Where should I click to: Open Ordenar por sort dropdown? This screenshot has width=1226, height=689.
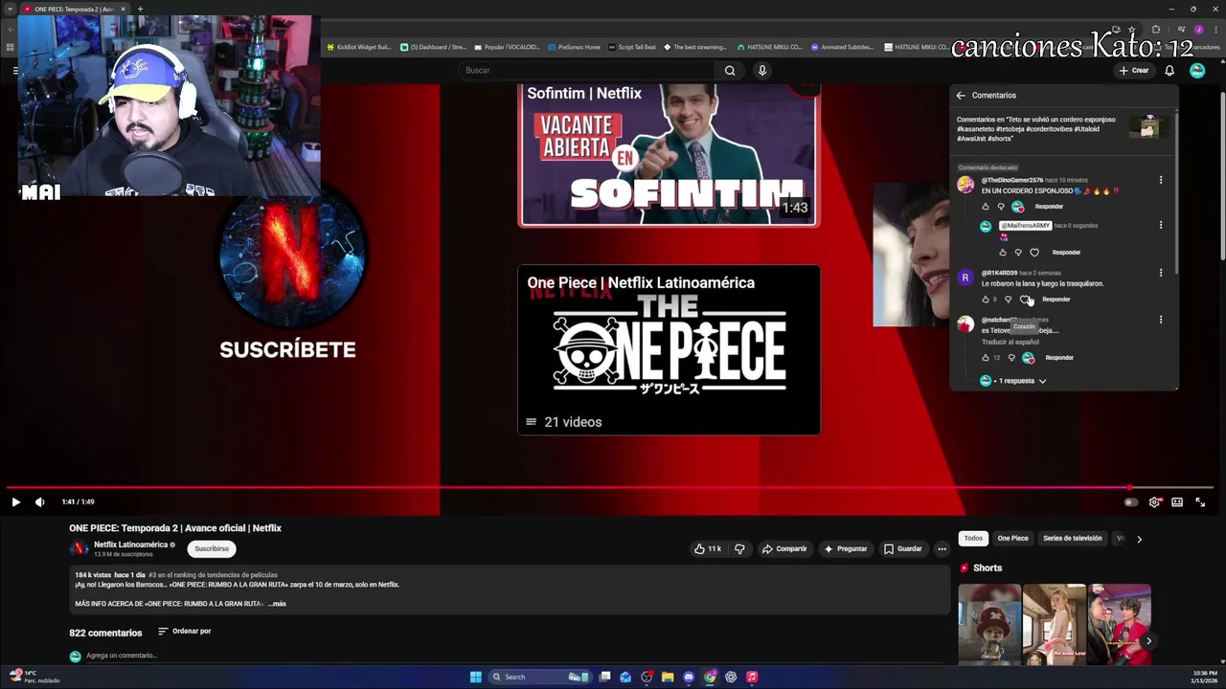pos(185,632)
